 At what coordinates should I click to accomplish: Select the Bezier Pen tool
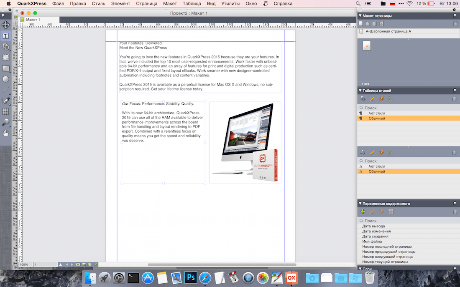click(x=5, y=101)
